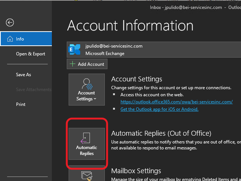Screen dimensions: 241x181
Task: Open the Print page
Action: pyautogui.click(x=21, y=104)
